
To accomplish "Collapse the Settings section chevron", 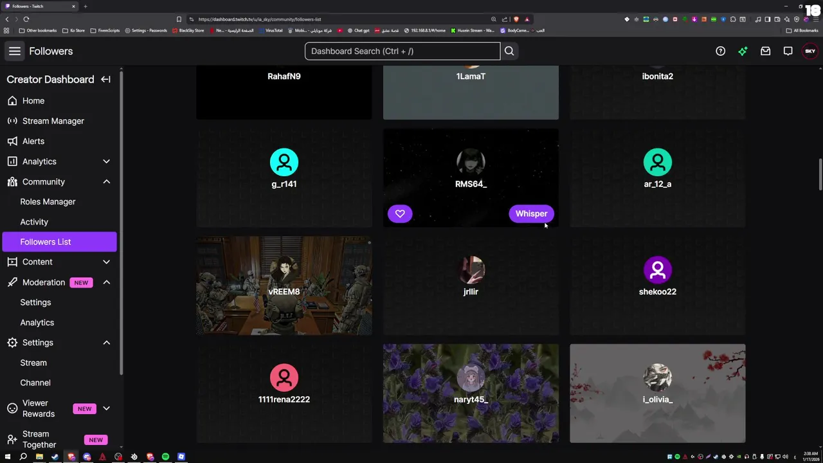I will (106, 343).
